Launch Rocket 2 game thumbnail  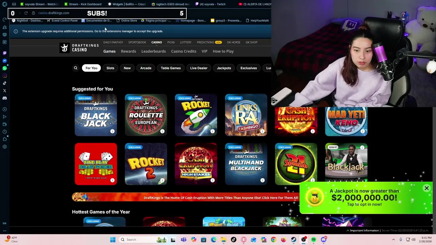click(x=146, y=164)
